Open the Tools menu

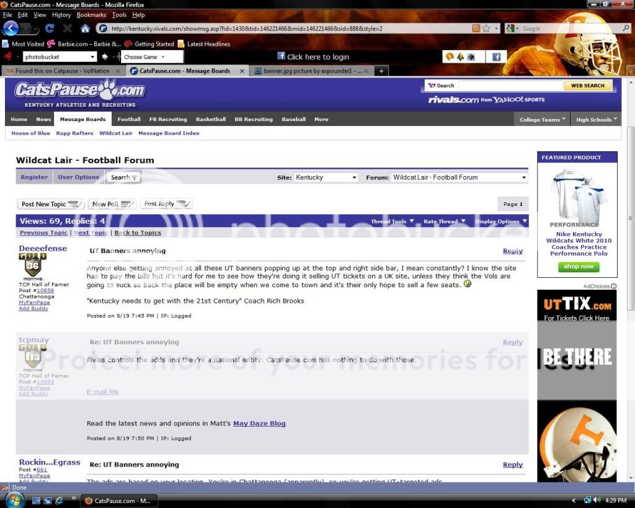[119, 15]
